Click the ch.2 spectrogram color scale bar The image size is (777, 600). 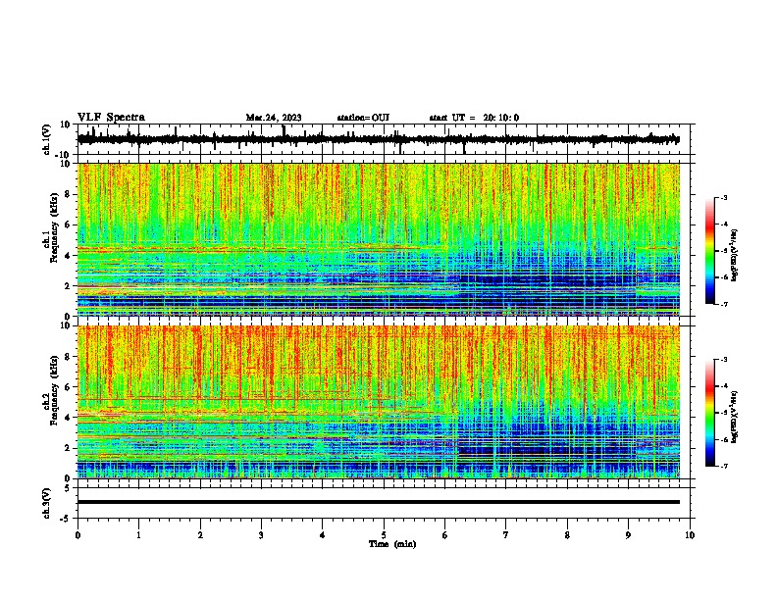[x=710, y=413]
